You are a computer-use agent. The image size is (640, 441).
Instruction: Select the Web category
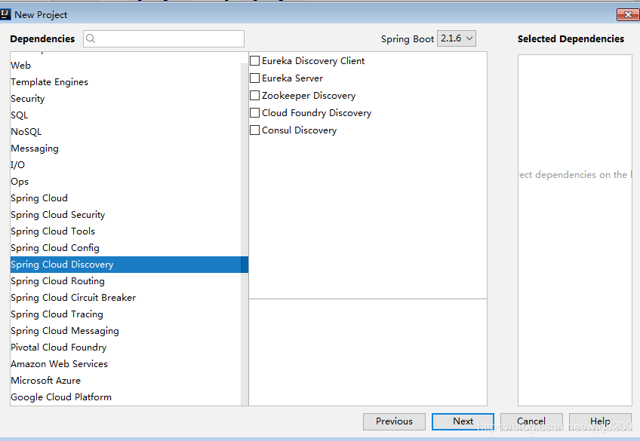click(126, 66)
